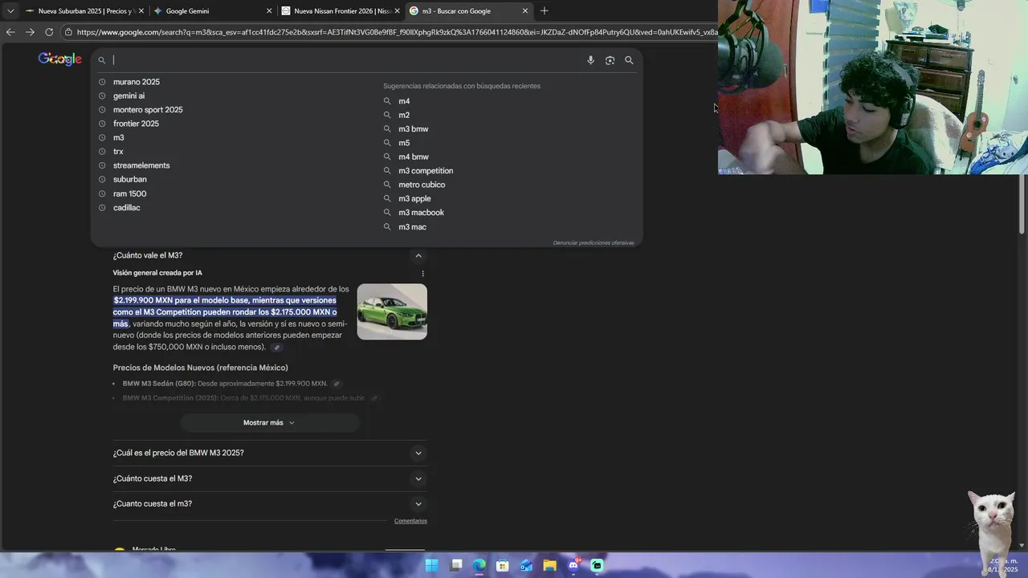Start a voice search with the microphone

[590, 60]
